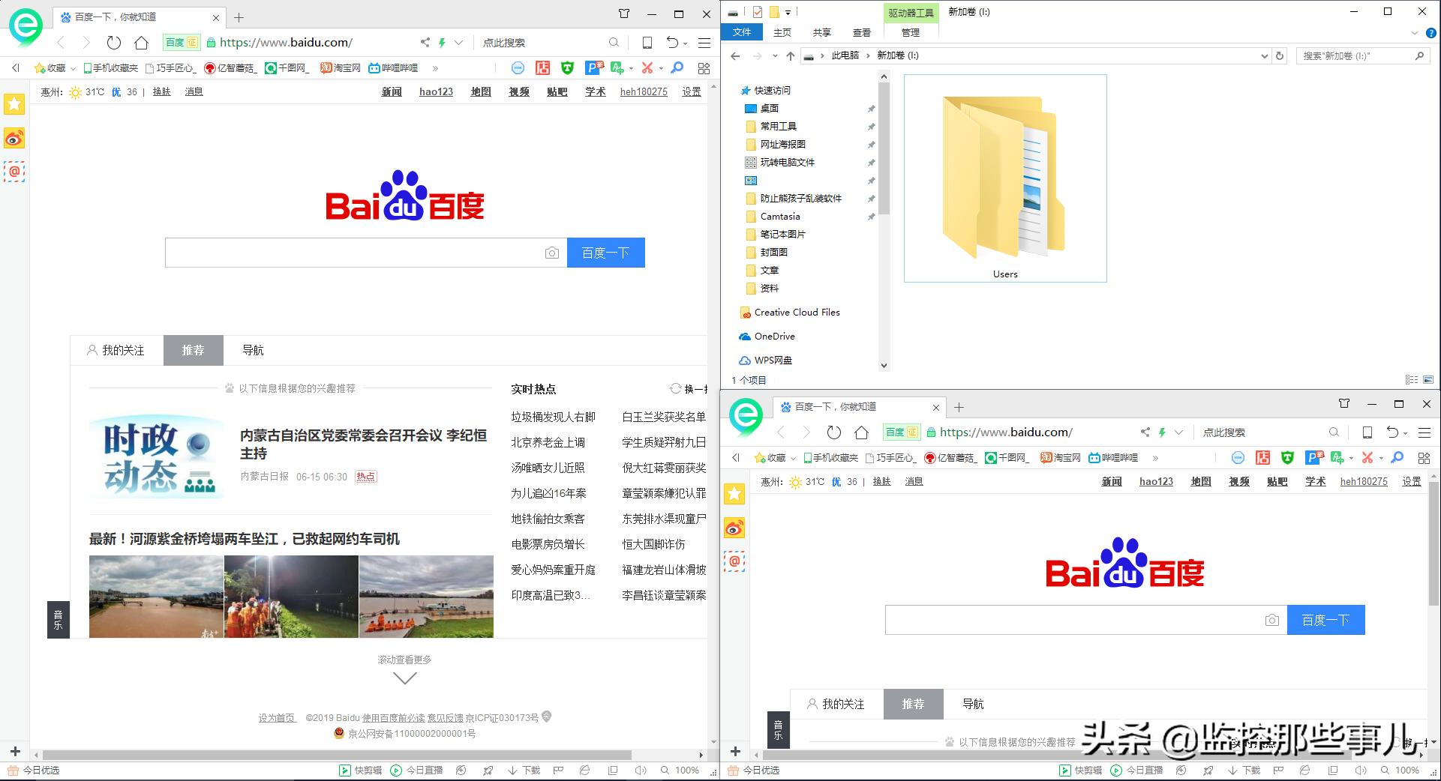Unpin 桌面 from Quick Access

click(x=871, y=108)
